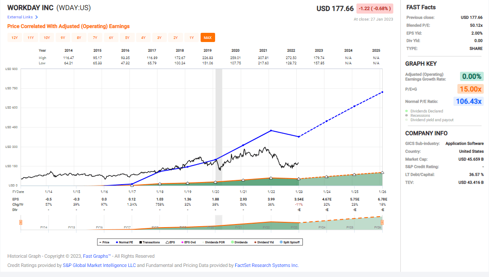This screenshot has height=277, width=489.
Task: Select the 12Y timeframe button
Action: (14, 38)
